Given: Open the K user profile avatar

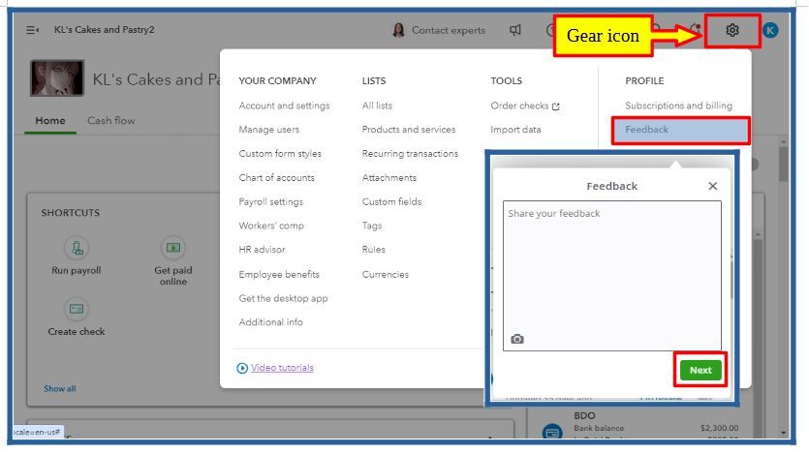Looking at the screenshot, I should click(x=770, y=30).
